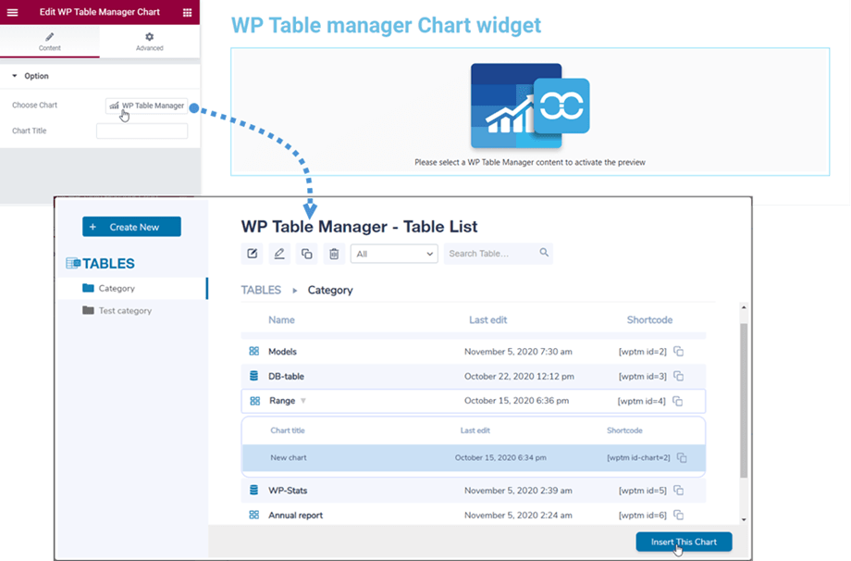The image size is (851, 561).
Task: Click the rename pencil icon in toolbar
Action: (x=279, y=254)
